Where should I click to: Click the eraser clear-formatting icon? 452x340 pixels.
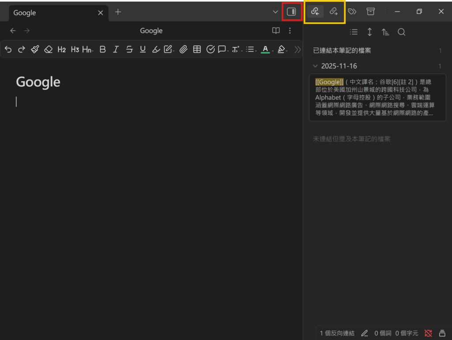tap(48, 49)
